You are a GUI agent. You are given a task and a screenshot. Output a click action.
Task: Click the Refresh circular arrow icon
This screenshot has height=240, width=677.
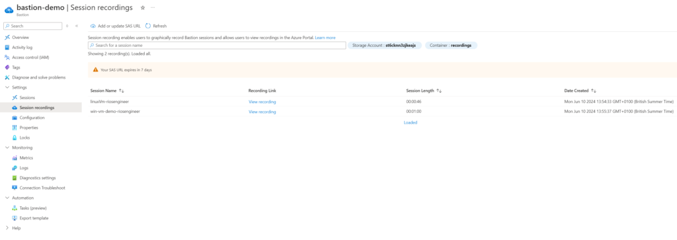tap(149, 26)
